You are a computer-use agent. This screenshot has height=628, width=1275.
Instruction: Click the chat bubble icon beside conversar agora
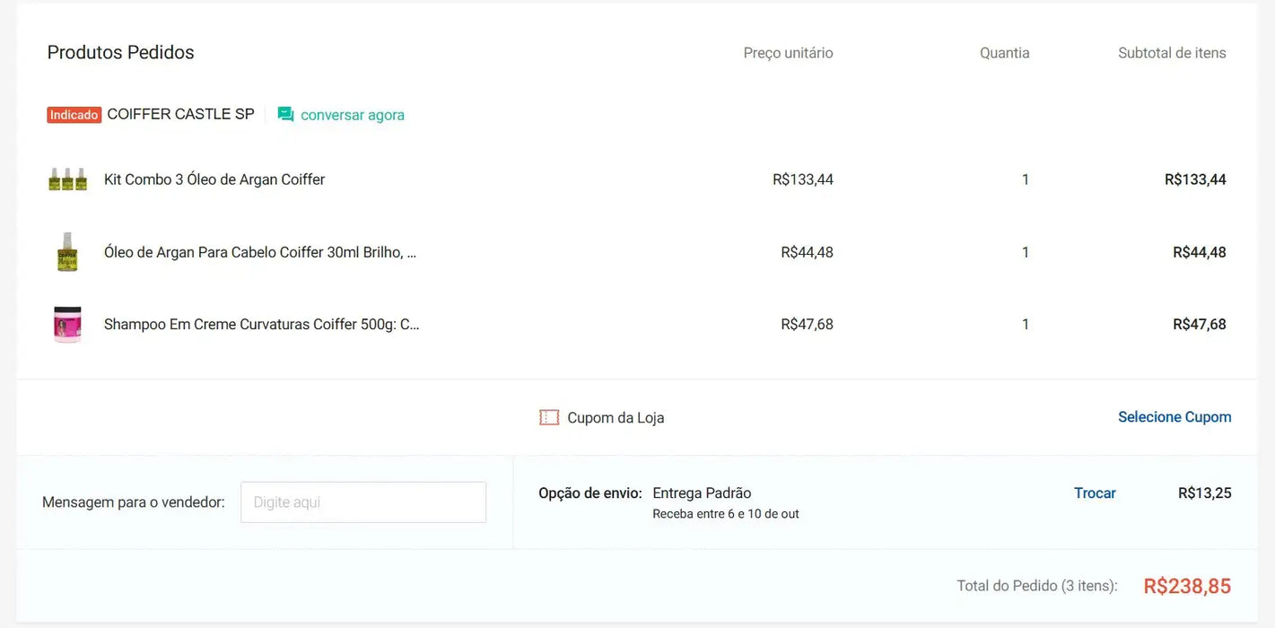(285, 114)
